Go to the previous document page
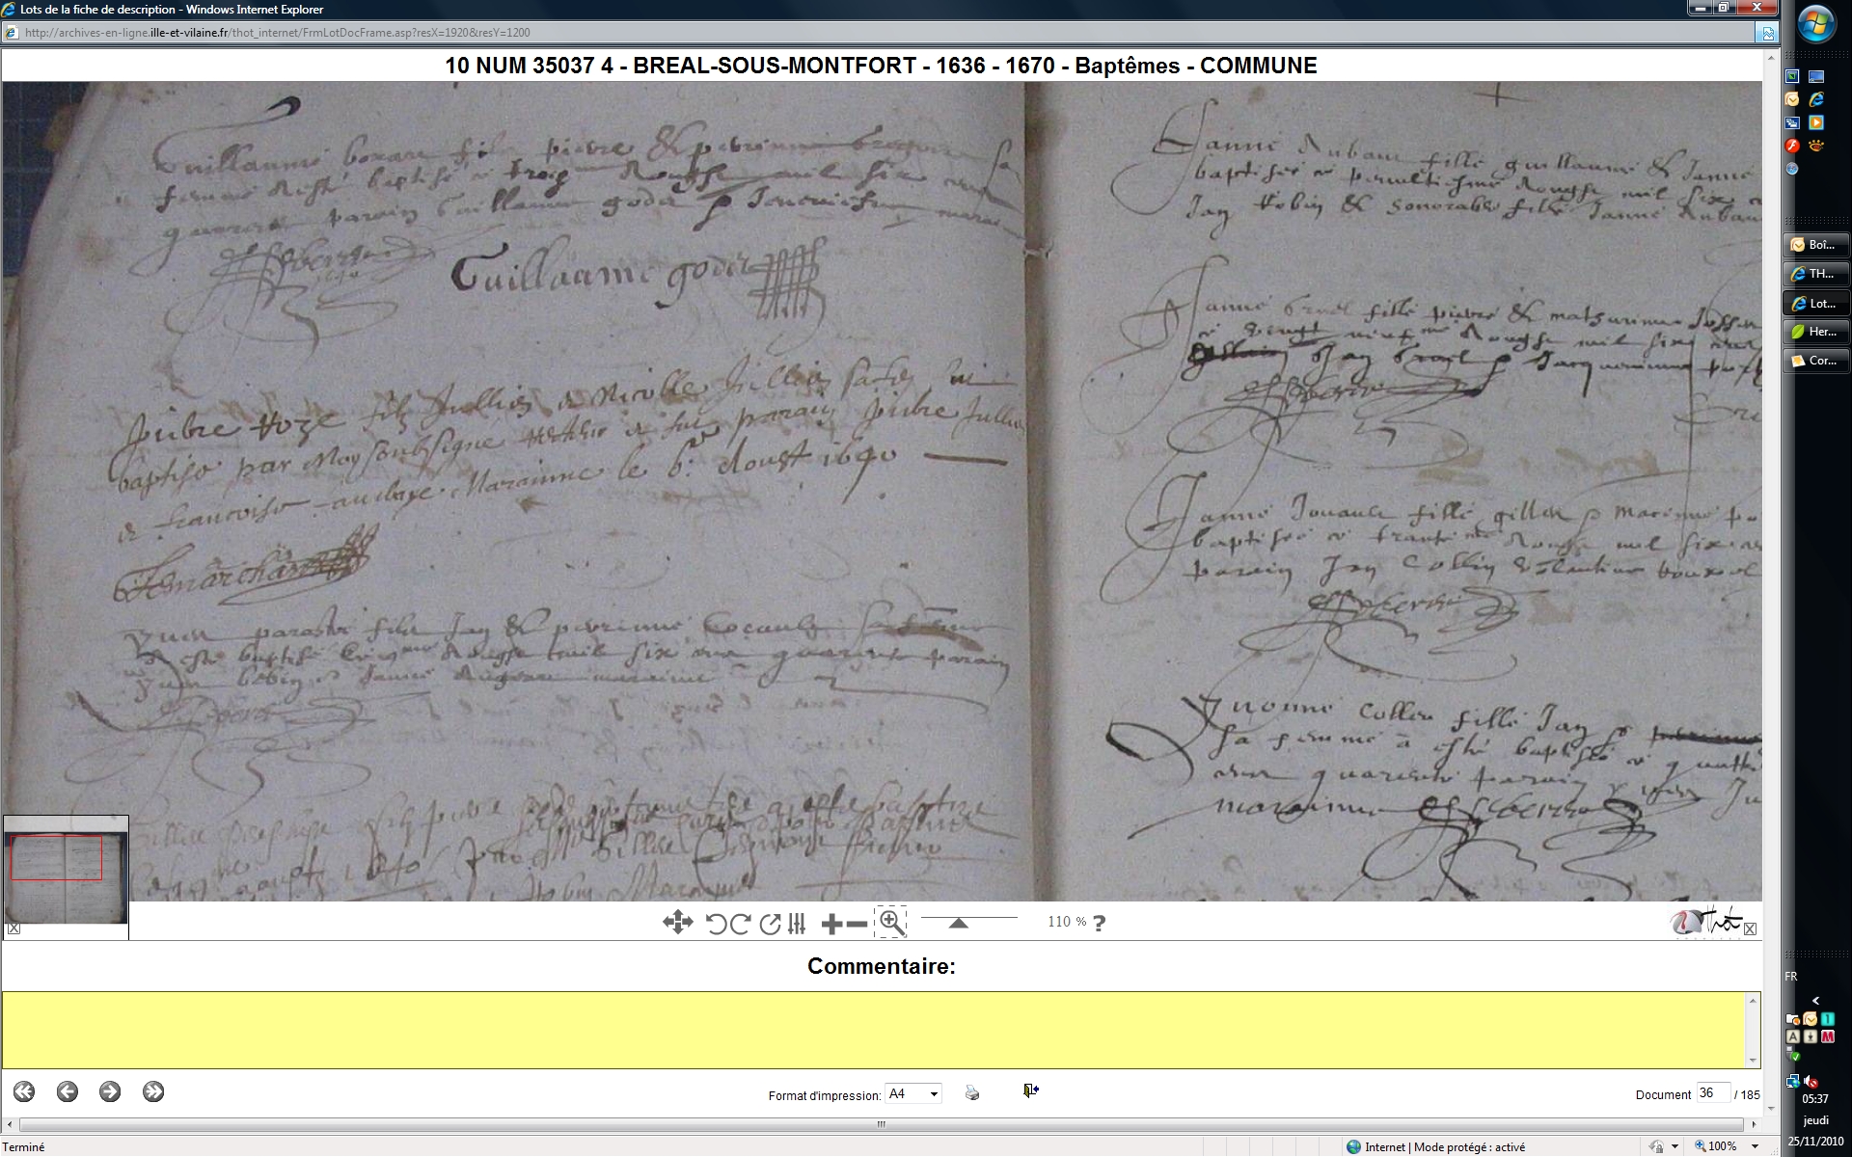Screen dimensions: 1852x1157 click(67, 1091)
